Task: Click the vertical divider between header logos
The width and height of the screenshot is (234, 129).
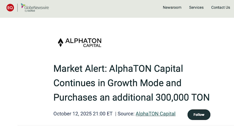Action: click(17, 8)
